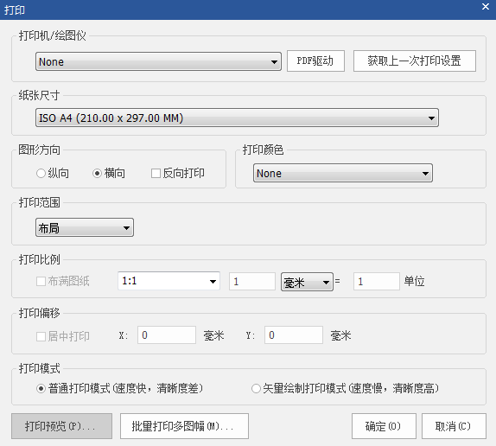Viewport: 496px width, 446px height.
Task: Select the 横向 landscape radio button
Action: click(97, 174)
